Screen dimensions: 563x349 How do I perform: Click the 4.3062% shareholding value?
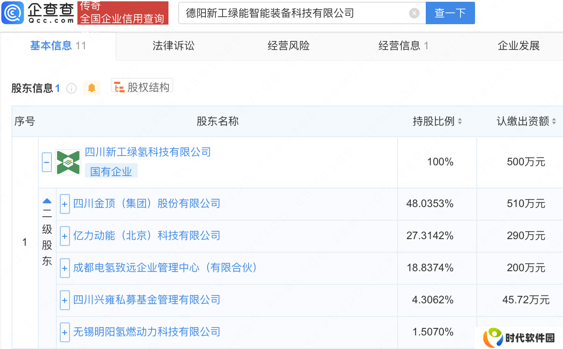click(x=433, y=300)
